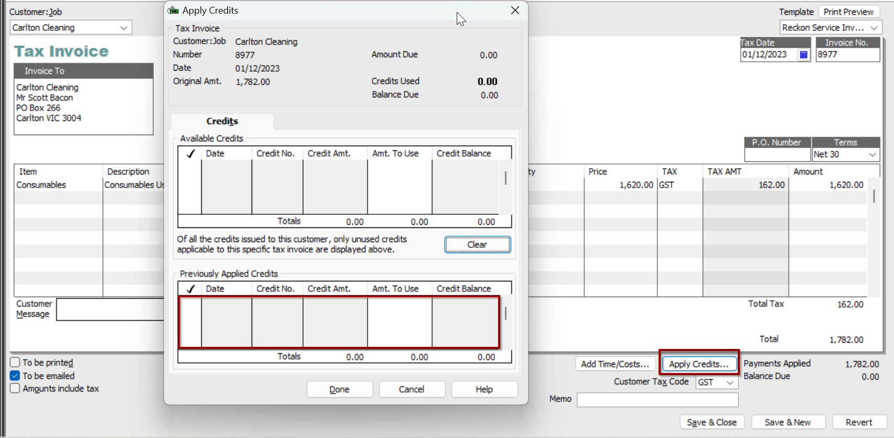Enable Amounts include tax checkbox
This screenshot has height=438, width=894.
tap(15, 388)
